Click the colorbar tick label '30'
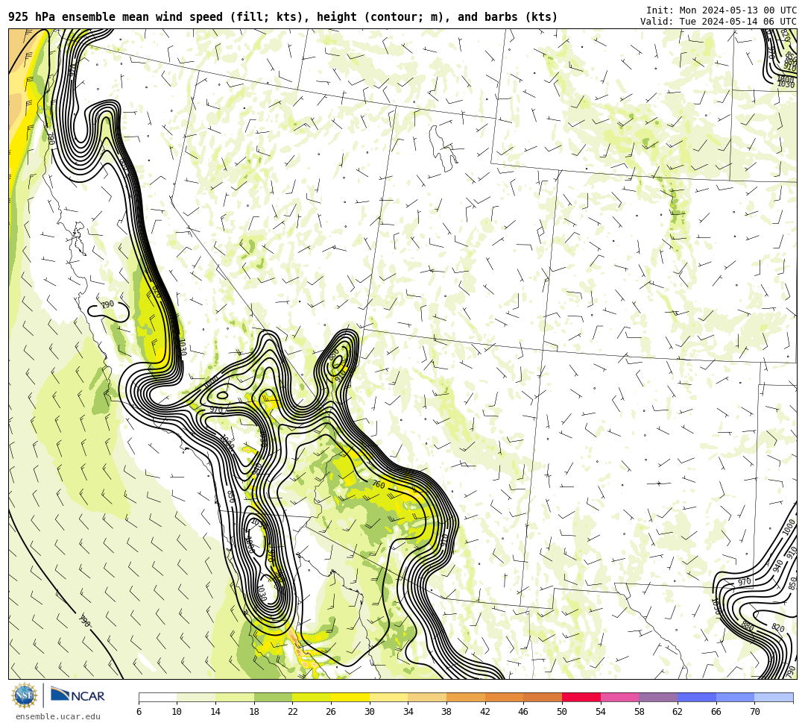Image resolution: width=805 pixels, height=726 pixels. pos(370,712)
